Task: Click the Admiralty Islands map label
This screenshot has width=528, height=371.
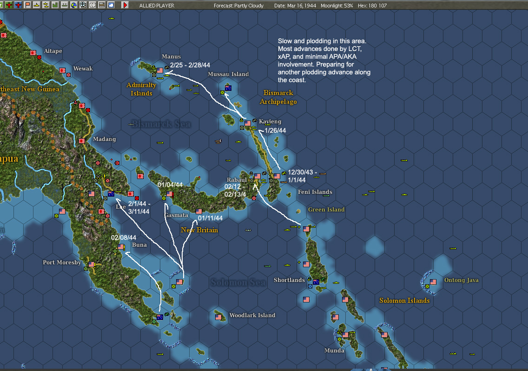Action: [x=141, y=89]
